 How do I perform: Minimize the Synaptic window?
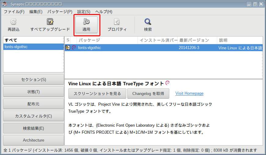point(249,4)
